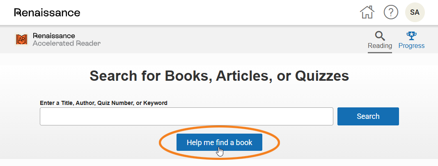438x166 pixels.
Task: Click the Search for Books, Articles, or Quizzes heading
Action: [x=219, y=76]
